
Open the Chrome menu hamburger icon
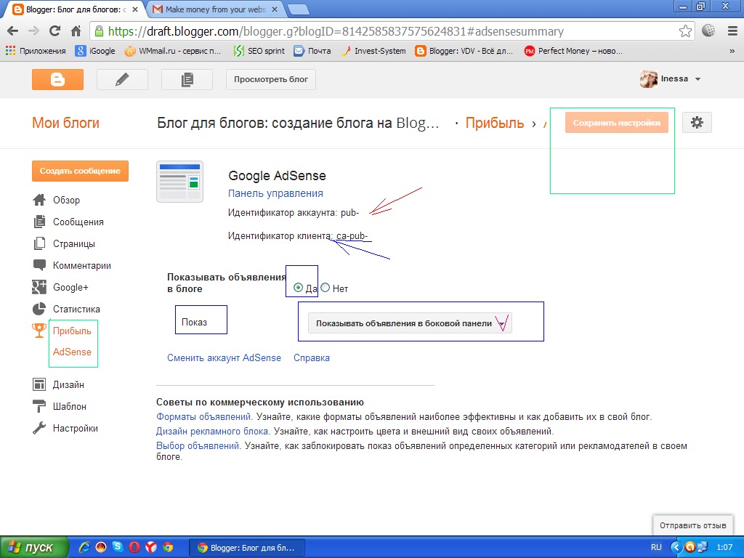(732, 31)
